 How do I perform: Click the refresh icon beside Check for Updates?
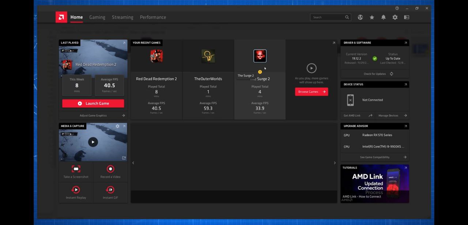click(392, 74)
